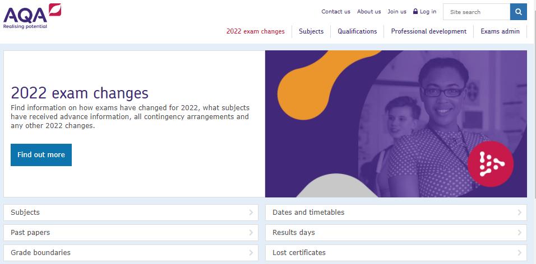The height and width of the screenshot is (264, 536).
Task: Click the arrow on Results days tile
Action: (520, 233)
